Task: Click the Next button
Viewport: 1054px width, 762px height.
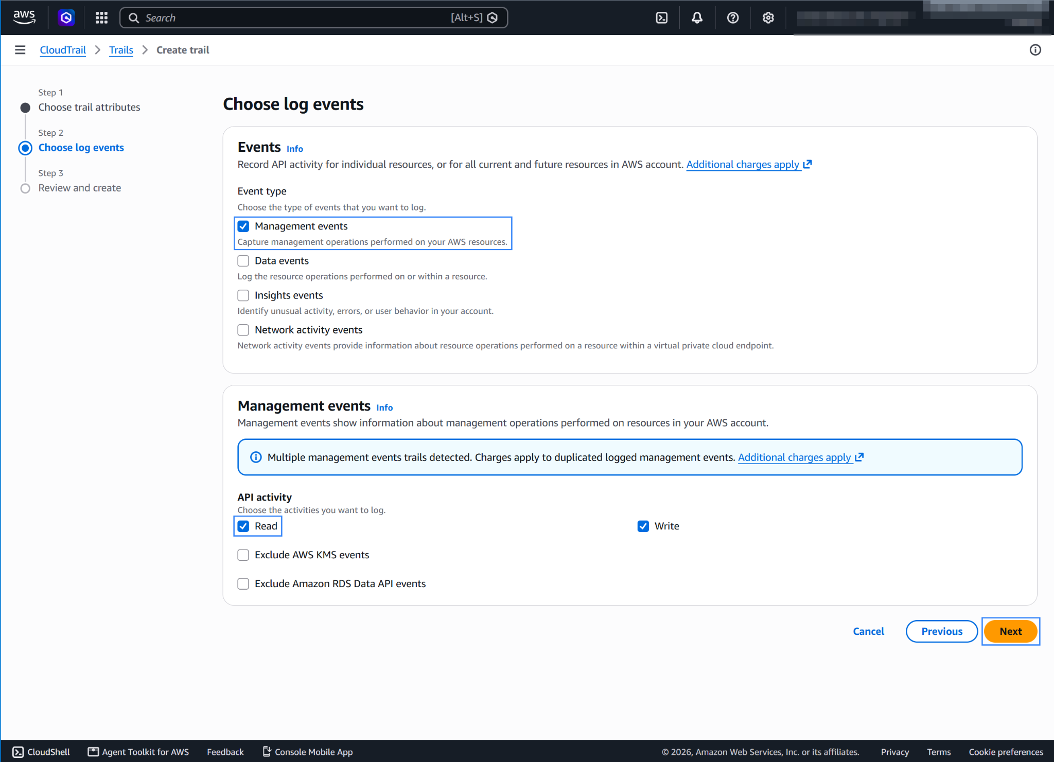Action: coord(1010,631)
